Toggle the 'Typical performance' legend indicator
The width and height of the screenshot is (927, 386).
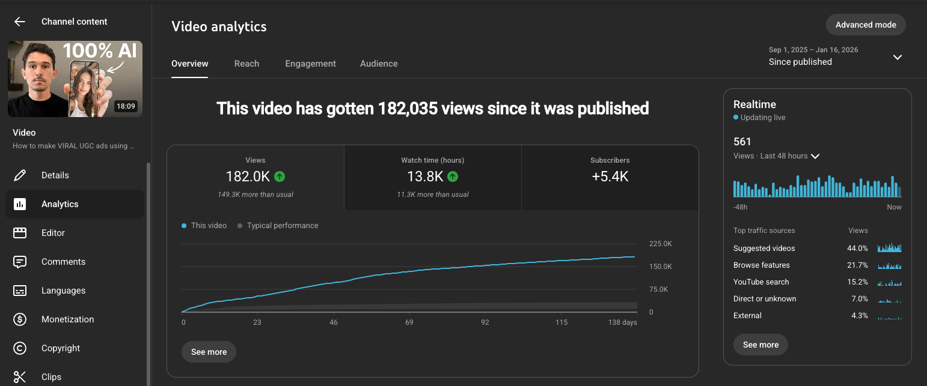click(x=240, y=225)
